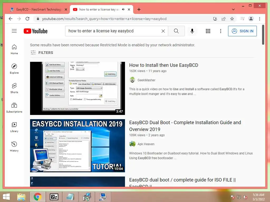
Task: Clear the search query with X
Action: [163, 31]
